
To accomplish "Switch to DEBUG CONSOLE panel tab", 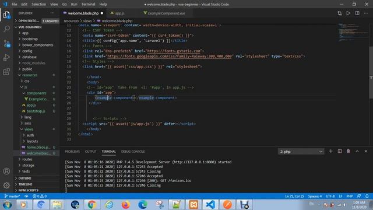I will (133, 152).
